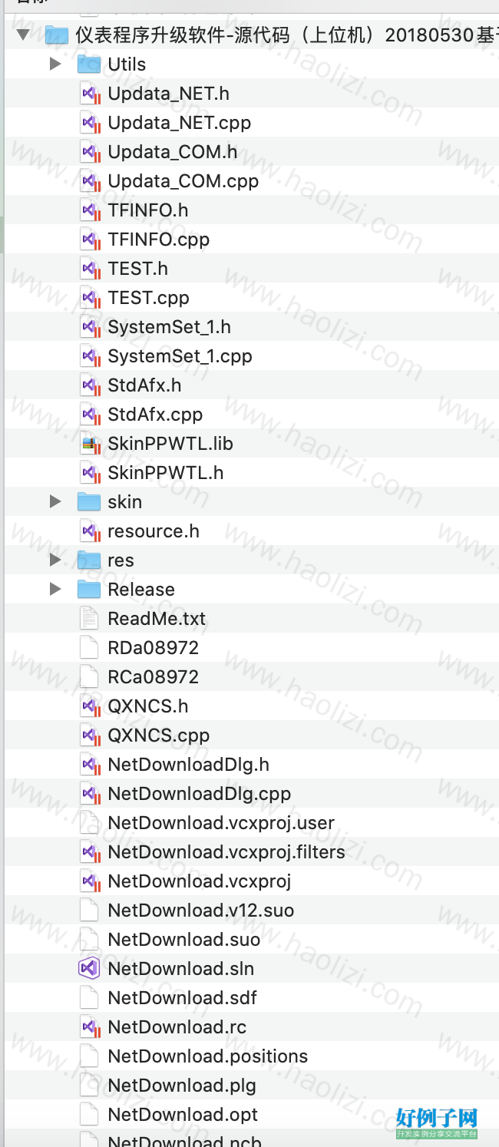Select the TFINFO.h file name
Image resolution: width=499 pixels, height=1147 pixels.
(x=148, y=210)
